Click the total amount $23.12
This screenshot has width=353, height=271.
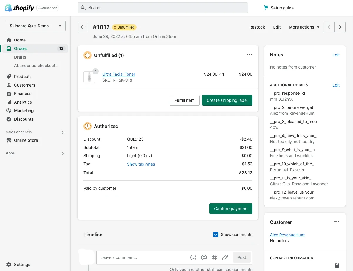246,173
